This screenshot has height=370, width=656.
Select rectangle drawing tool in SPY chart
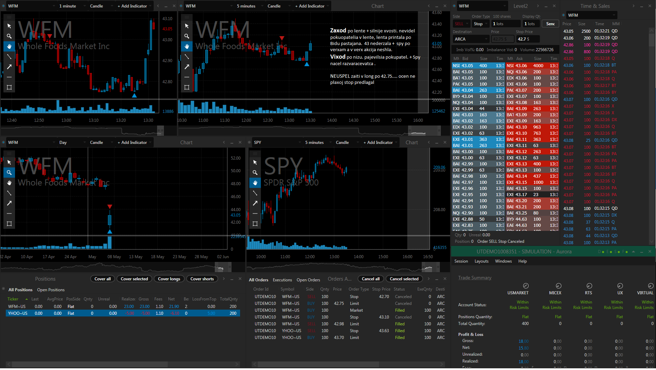pyautogui.click(x=255, y=224)
